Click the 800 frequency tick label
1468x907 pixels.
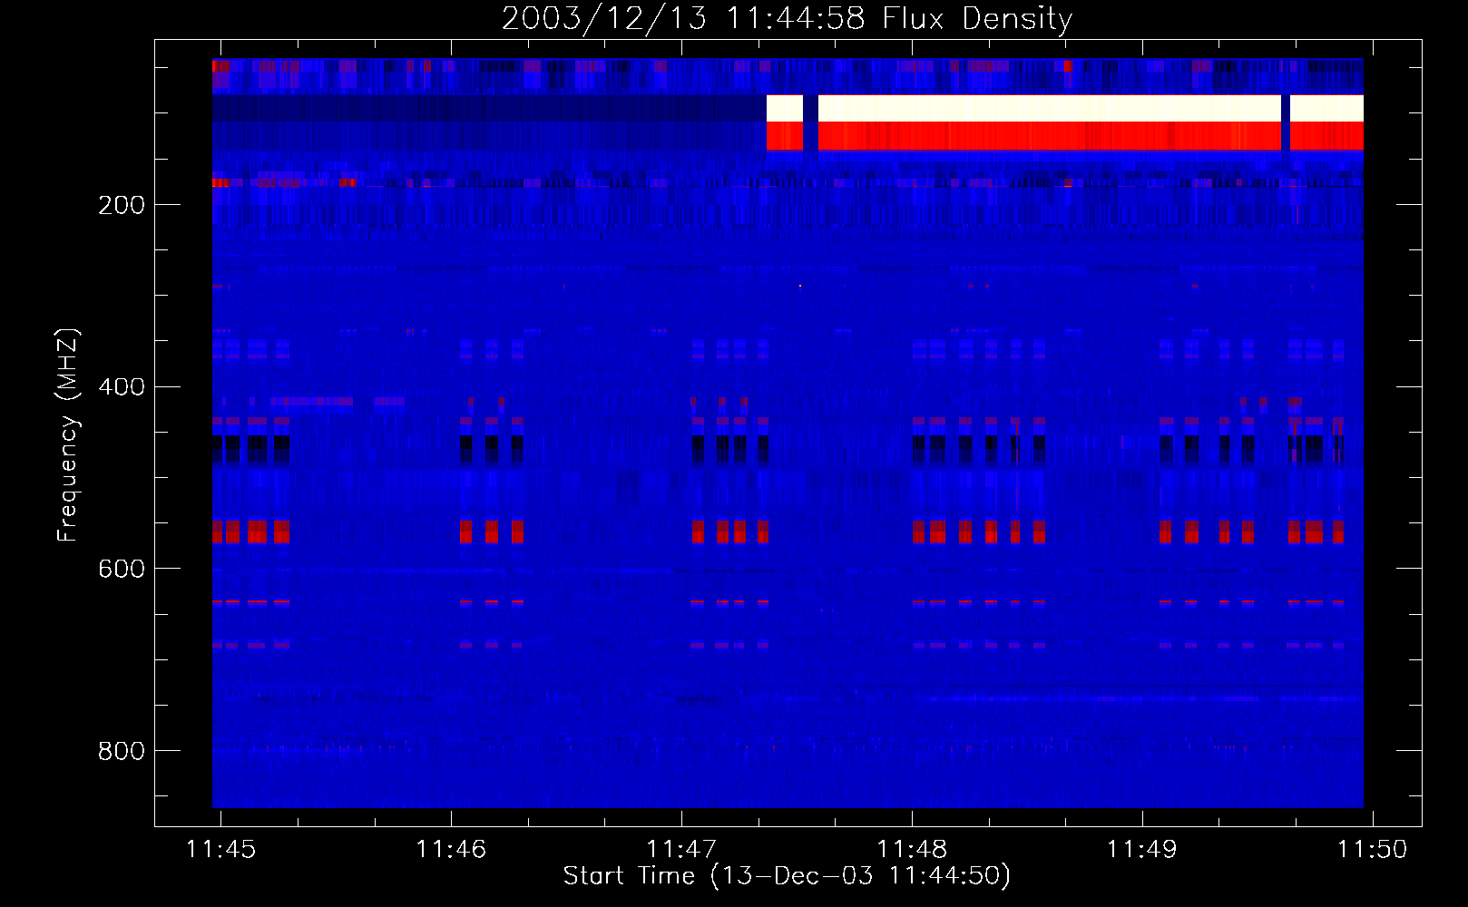pos(122,751)
